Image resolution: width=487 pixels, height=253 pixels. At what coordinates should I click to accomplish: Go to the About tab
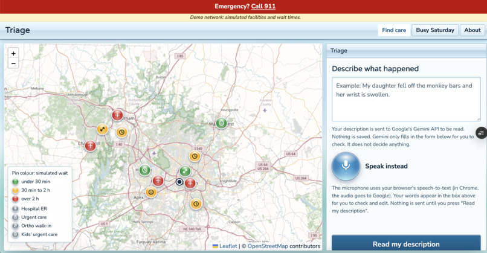(x=472, y=30)
